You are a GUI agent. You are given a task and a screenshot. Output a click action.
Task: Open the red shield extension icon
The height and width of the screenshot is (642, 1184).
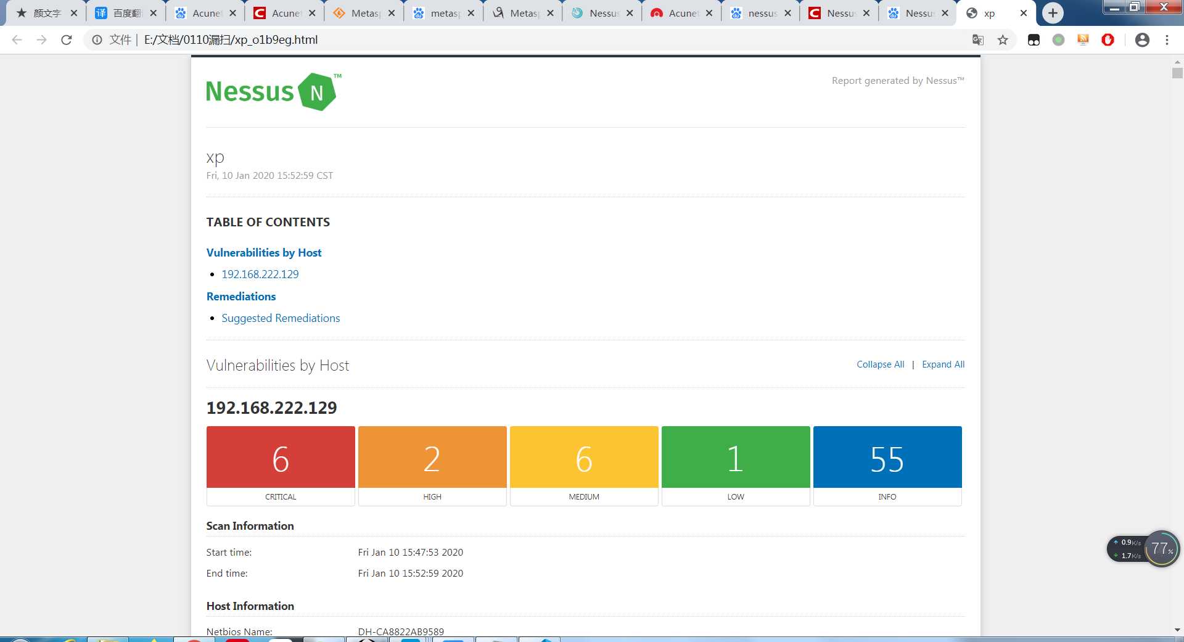pos(1108,40)
